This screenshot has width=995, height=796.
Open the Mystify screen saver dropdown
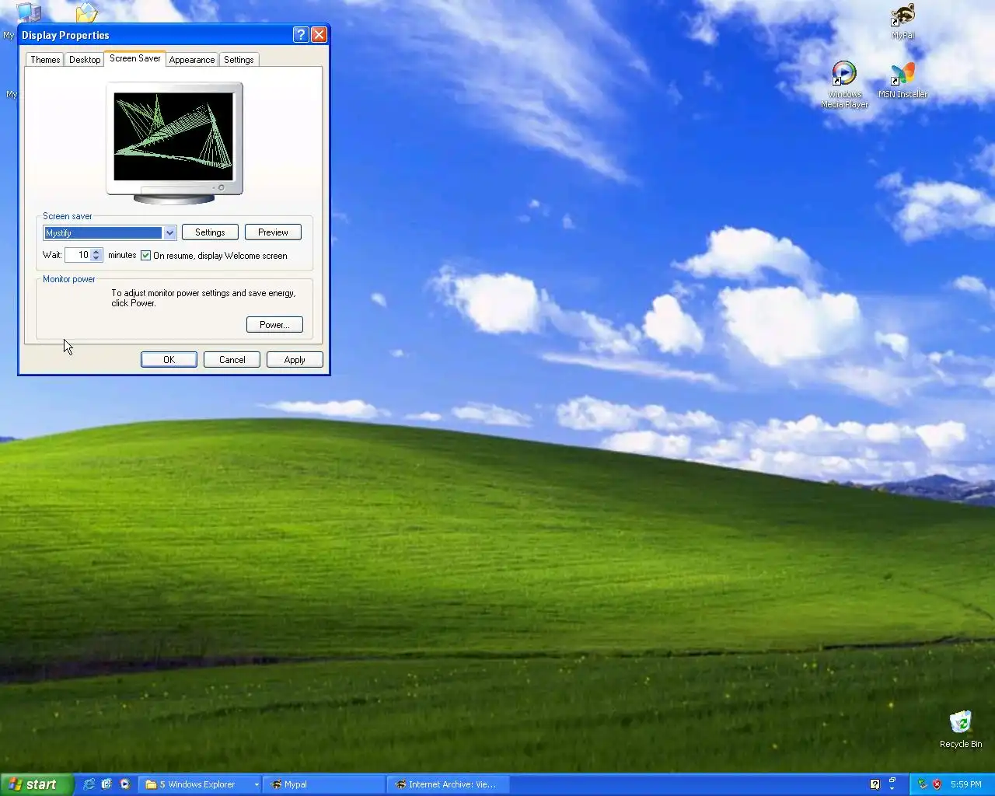click(169, 233)
